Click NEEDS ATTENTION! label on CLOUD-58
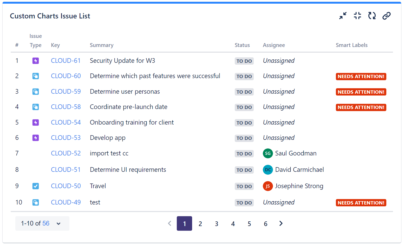404x245 pixels. (361, 107)
